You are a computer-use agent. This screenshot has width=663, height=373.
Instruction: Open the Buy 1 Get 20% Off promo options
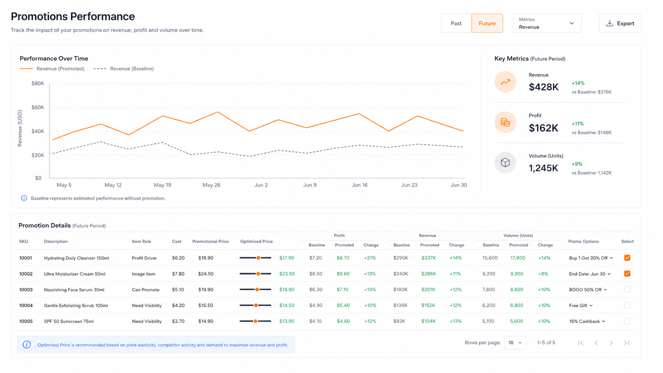(591, 258)
